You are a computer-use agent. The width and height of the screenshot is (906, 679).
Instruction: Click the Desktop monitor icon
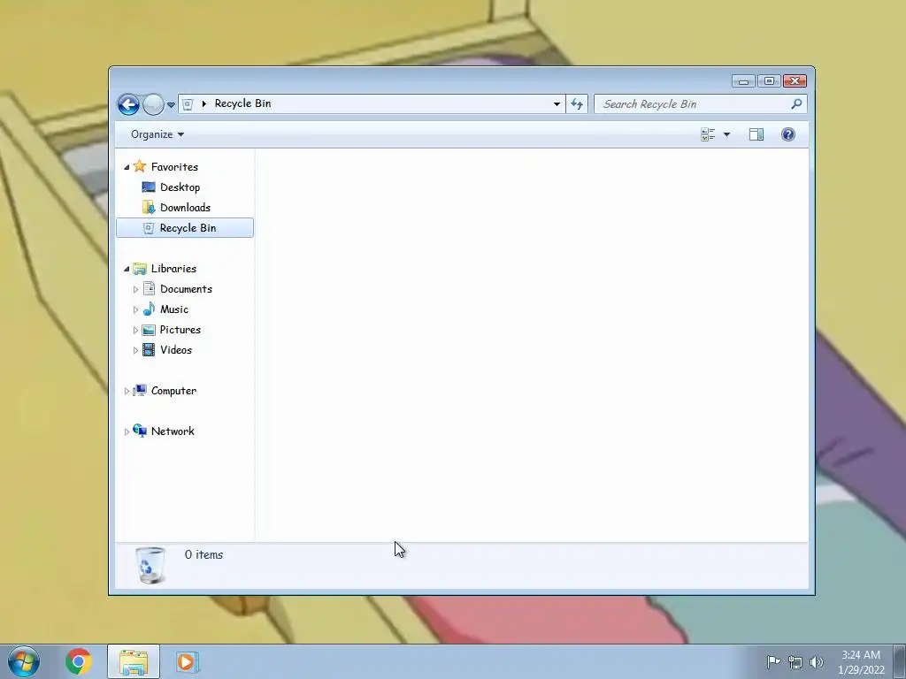click(149, 187)
